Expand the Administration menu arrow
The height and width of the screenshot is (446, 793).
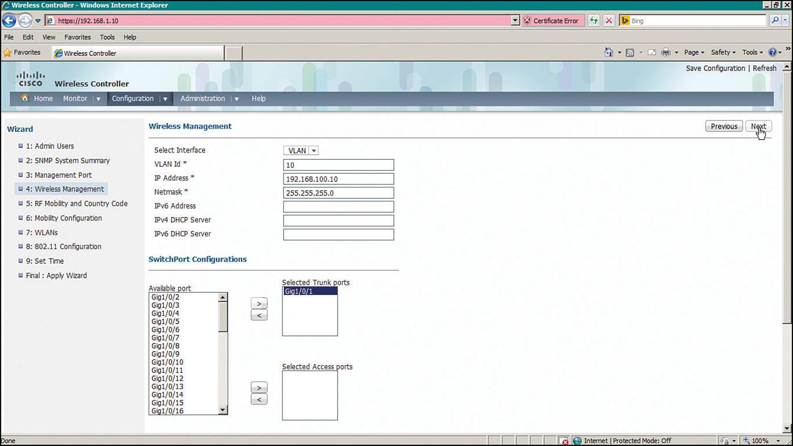click(x=236, y=99)
